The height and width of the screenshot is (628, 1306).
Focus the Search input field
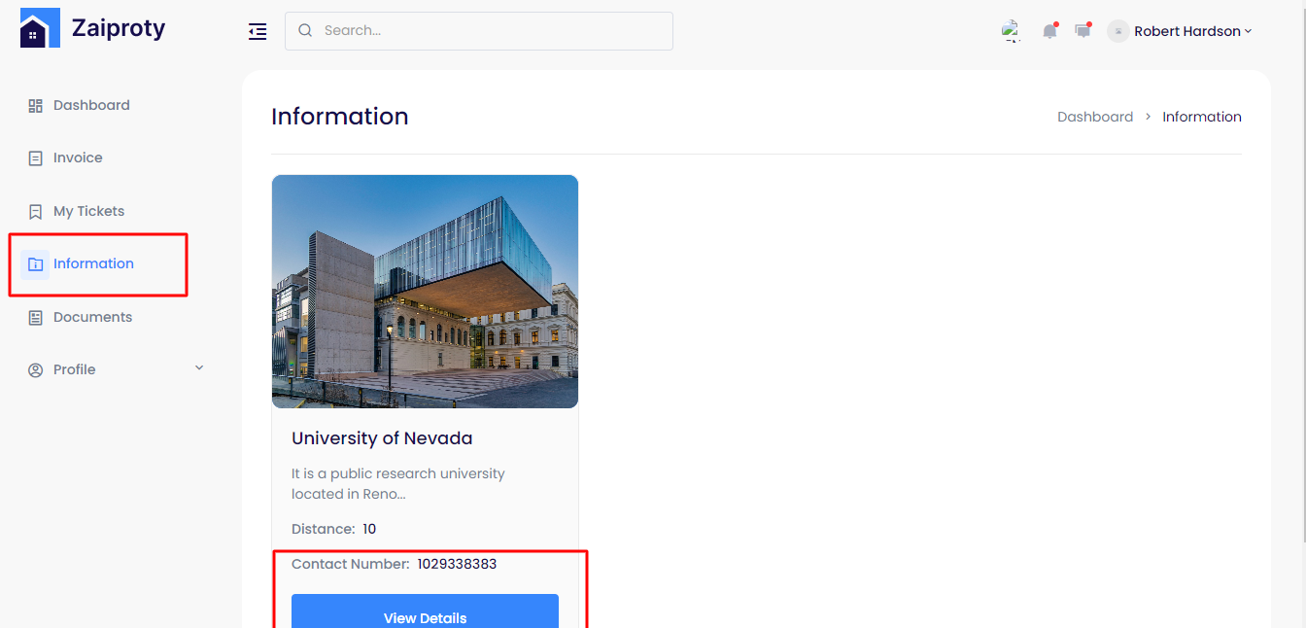pos(491,31)
